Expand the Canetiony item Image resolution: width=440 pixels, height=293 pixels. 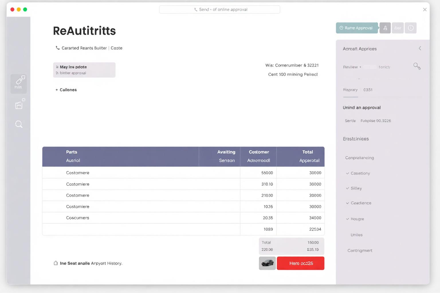[x=358, y=173]
